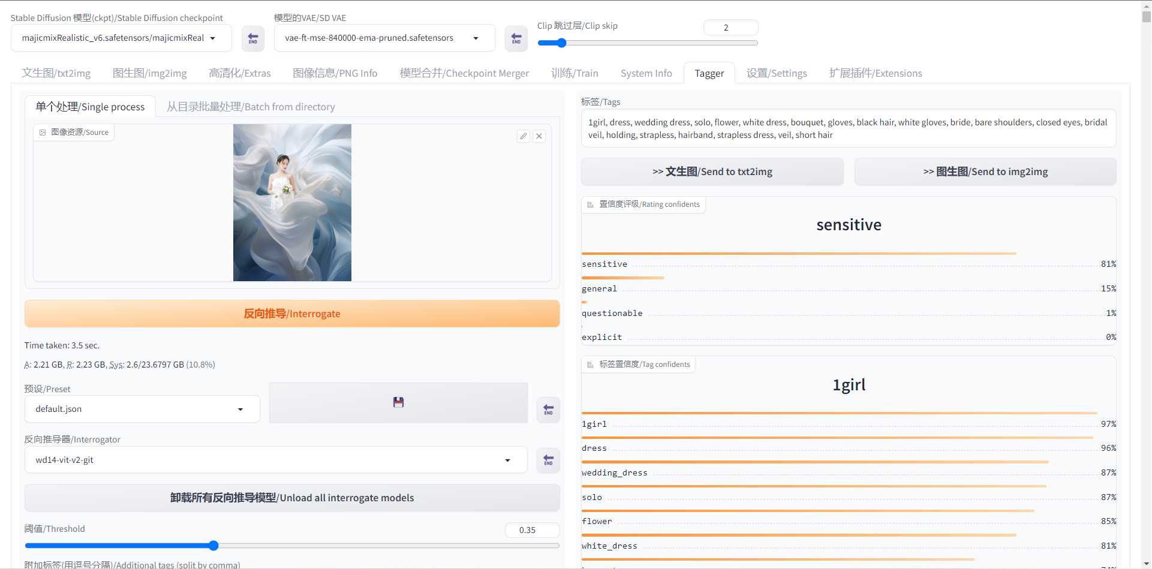Viewport: 1152px width, 569px height.
Task: Click the memory usage status line
Action: click(119, 365)
